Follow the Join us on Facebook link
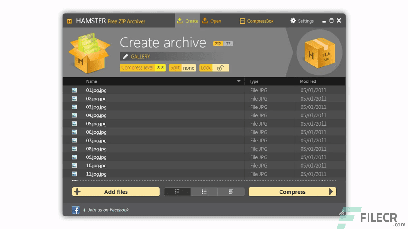408x229 pixels. [x=108, y=210]
